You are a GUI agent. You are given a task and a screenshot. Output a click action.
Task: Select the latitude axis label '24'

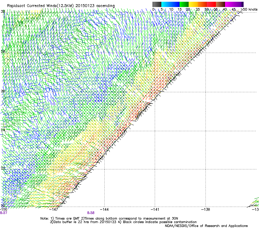click(3, 130)
